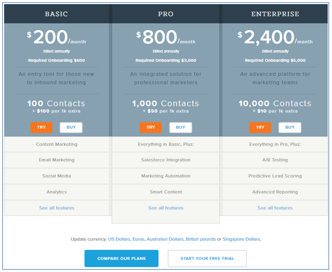Click Required Onboarding $5,000 text
332x272 pixels.
point(276,61)
